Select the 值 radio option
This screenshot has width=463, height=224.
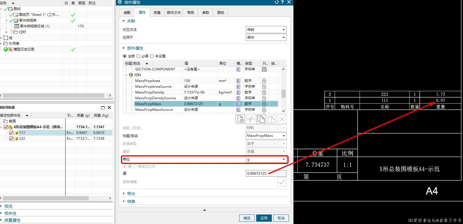pyautogui.click(x=125, y=167)
